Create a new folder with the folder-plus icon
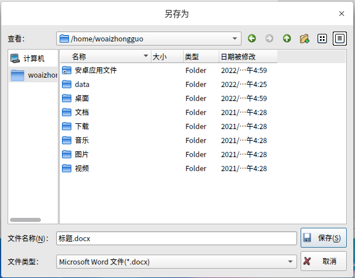 click(x=305, y=39)
